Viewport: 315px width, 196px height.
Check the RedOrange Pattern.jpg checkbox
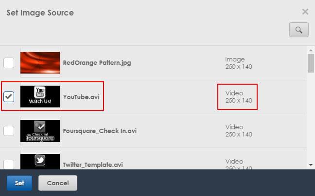(x=9, y=63)
